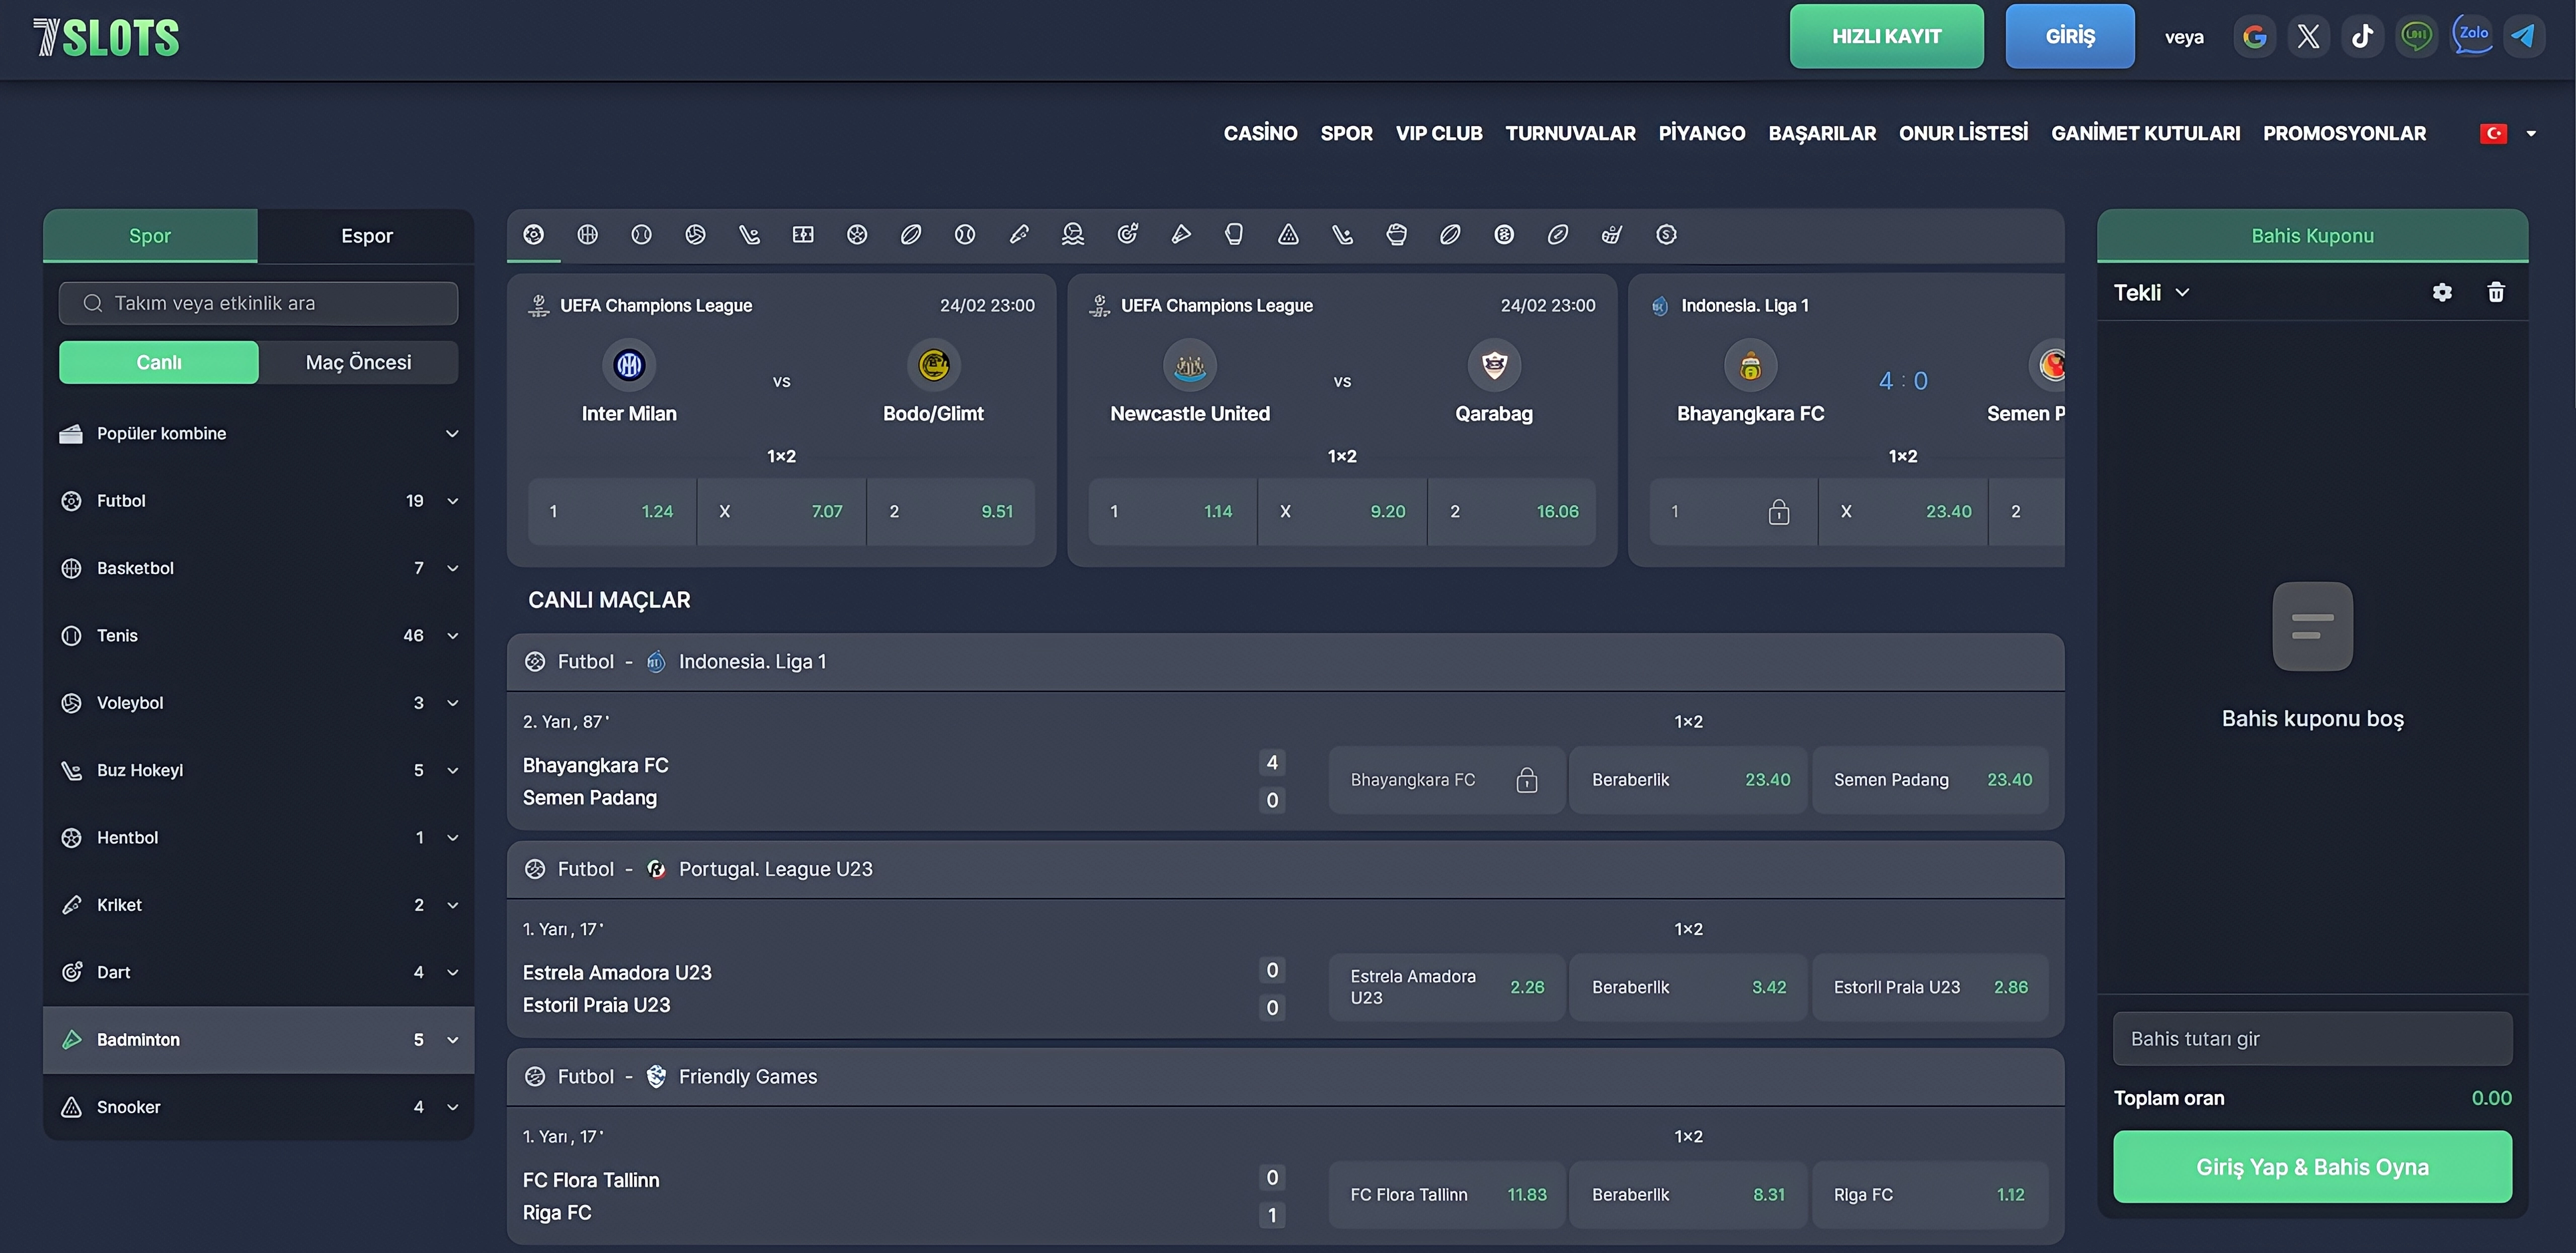
Task: Switch to Maç Öncesi matches
Action: 358,363
